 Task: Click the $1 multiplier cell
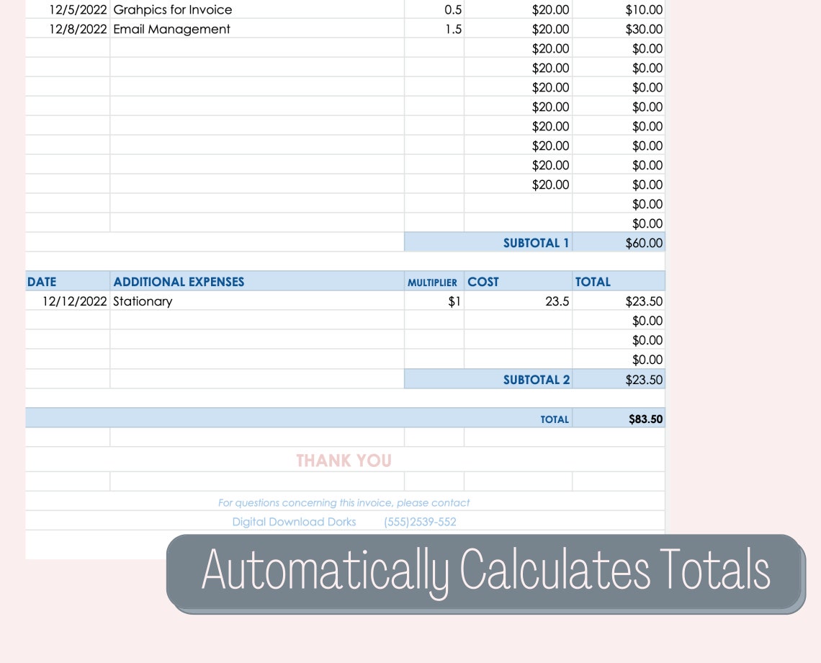coord(453,301)
